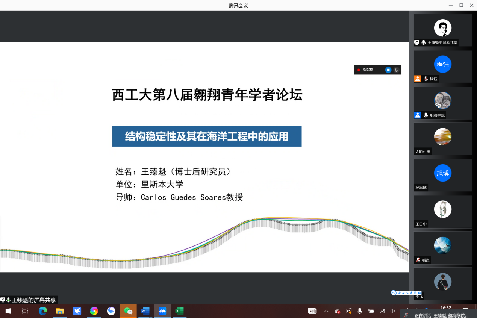The height and width of the screenshot is (318, 477).
Task: Click the 王臻魁的屏幕共享 label at bottom left
Action: pos(34,300)
